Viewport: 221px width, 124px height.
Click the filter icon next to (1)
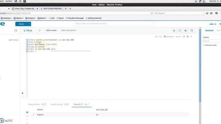(x=13, y=40)
